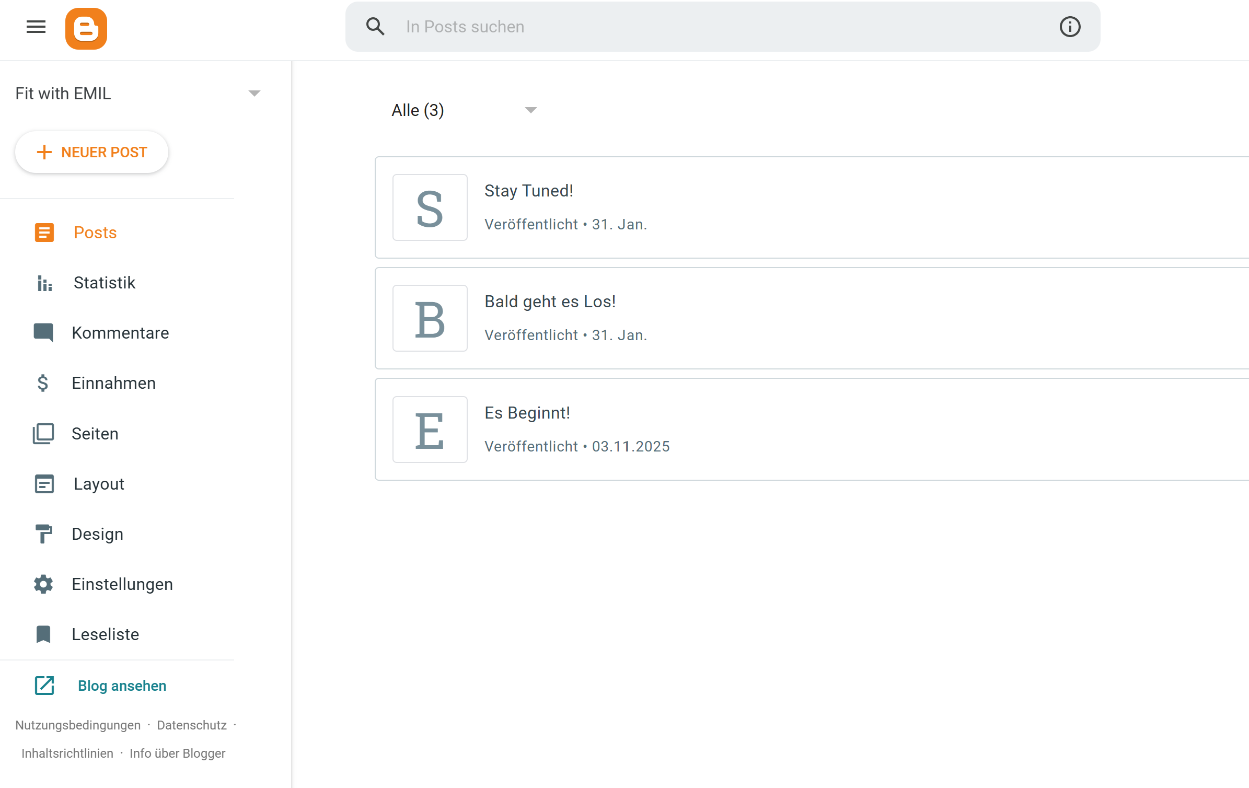The width and height of the screenshot is (1249, 788).
Task: Go to the Posts section
Action: tap(95, 233)
